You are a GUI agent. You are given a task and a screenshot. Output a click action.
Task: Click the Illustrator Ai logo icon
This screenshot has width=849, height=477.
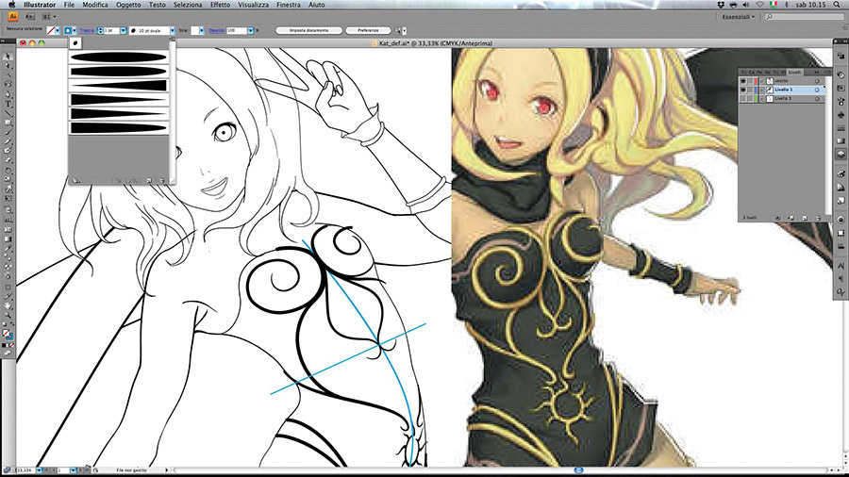(12, 17)
